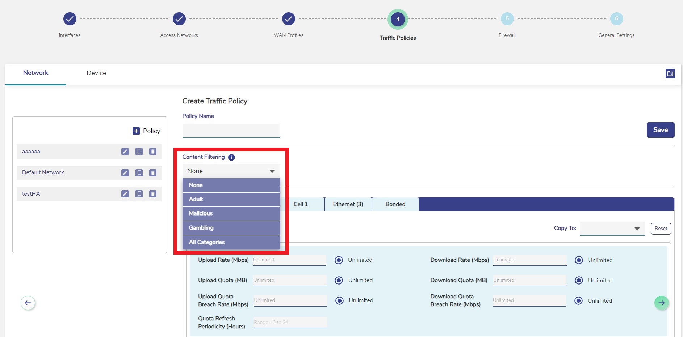Open Content Filtering info icon
683x337 pixels.
[231, 157]
